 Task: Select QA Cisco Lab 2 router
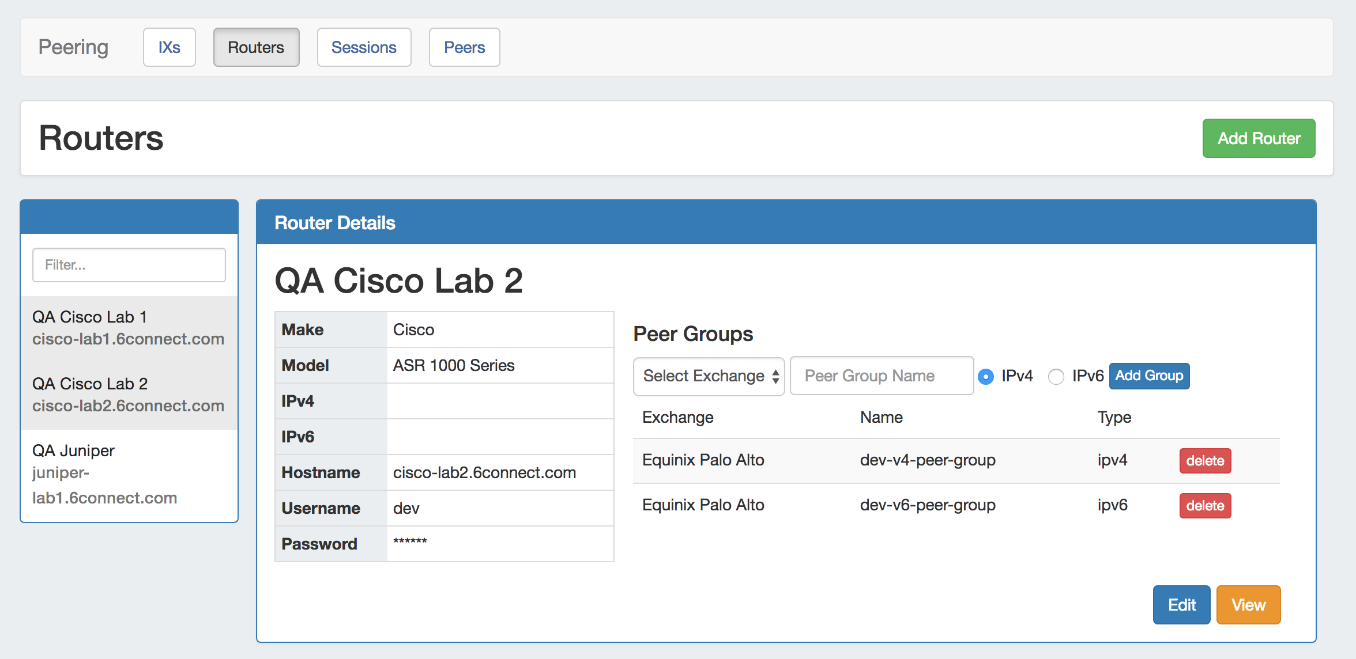click(x=129, y=395)
